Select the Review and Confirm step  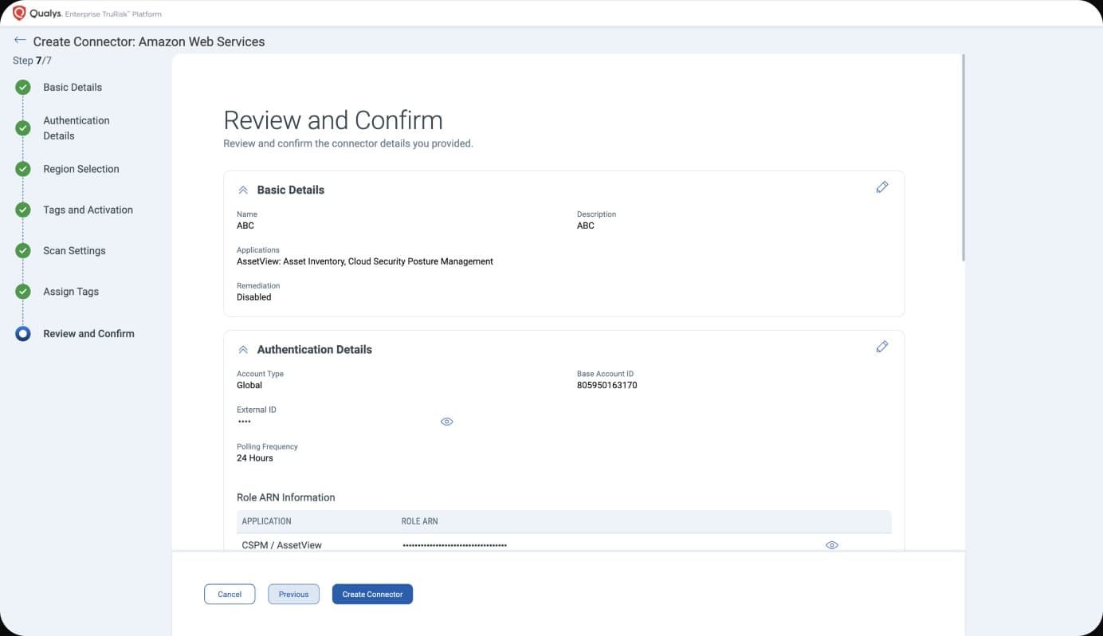point(88,334)
